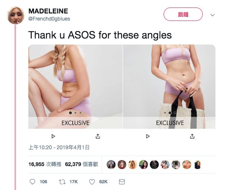Image resolution: width=227 pixels, height=190 pixels.
Task: Click the envelope direct message icon
Action: click(122, 182)
